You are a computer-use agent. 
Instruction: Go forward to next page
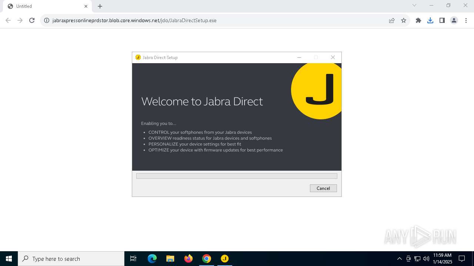coord(20,20)
